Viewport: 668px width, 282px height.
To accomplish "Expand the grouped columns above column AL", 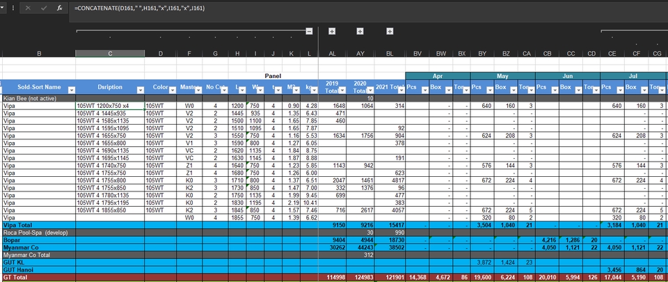I will tap(332, 31).
